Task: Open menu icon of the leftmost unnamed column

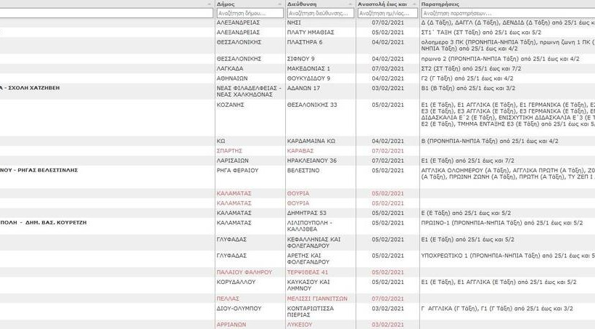Action: point(210,4)
